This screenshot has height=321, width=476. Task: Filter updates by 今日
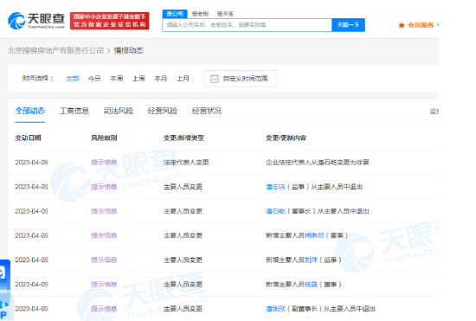tap(94, 79)
